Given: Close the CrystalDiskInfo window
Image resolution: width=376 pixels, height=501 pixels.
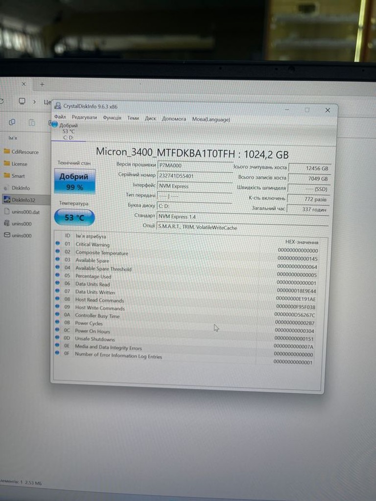Looking at the screenshot, I should pyautogui.click(x=328, y=110).
